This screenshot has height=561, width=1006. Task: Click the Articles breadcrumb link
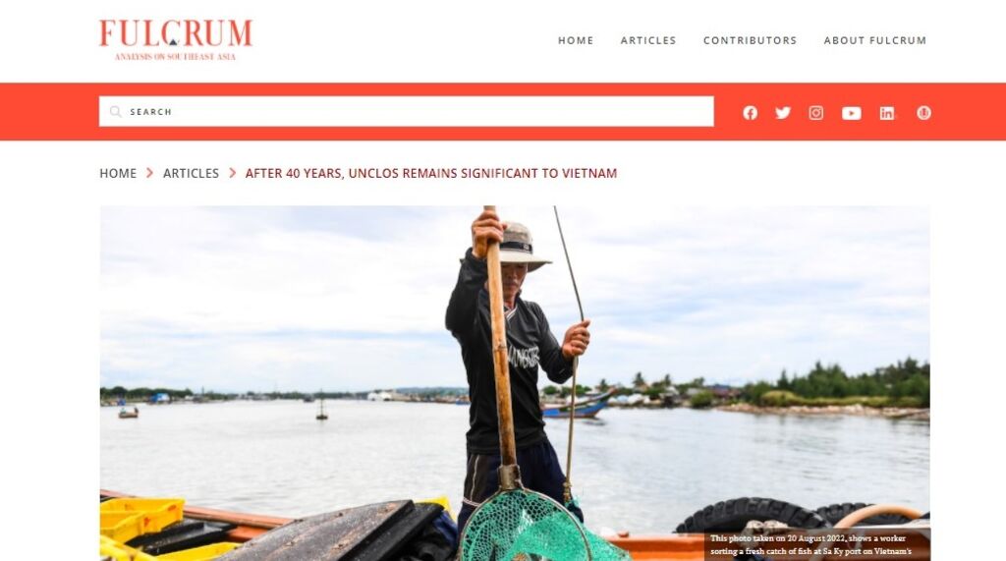191,173
